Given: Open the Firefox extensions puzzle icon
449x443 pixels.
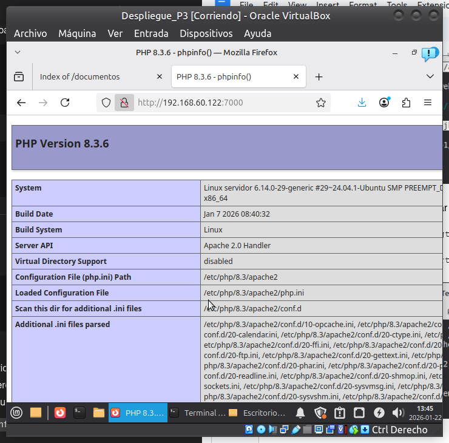Looking at the screenshot, I should (x=406, y=103).
